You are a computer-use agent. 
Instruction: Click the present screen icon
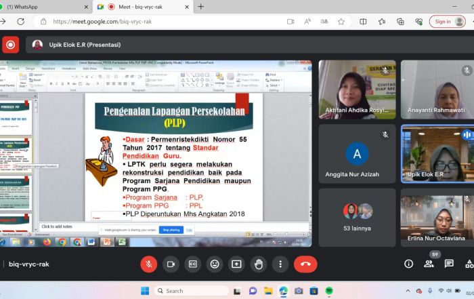(236, 264)
